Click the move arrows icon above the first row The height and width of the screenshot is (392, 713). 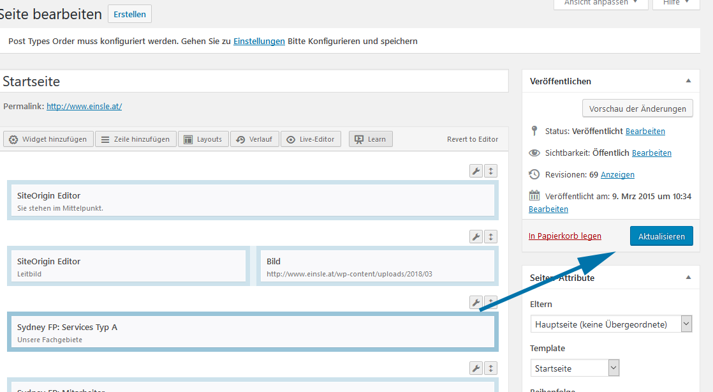pyautogui.click(x=490, y=171)
